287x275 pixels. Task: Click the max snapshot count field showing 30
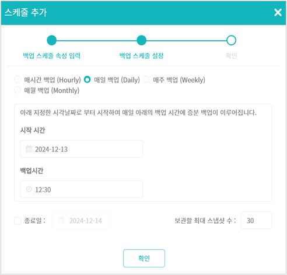[256, 220]
